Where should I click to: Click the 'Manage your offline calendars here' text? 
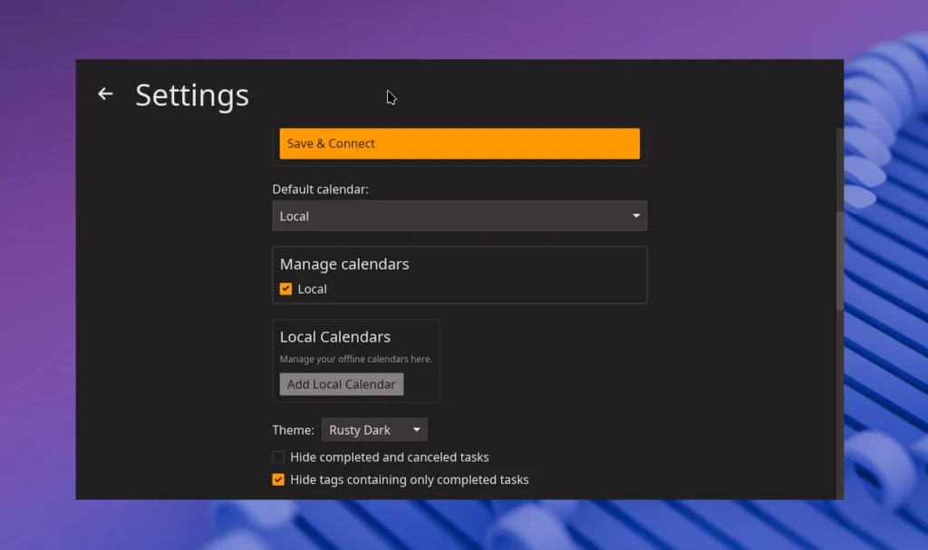coord(356,360)
